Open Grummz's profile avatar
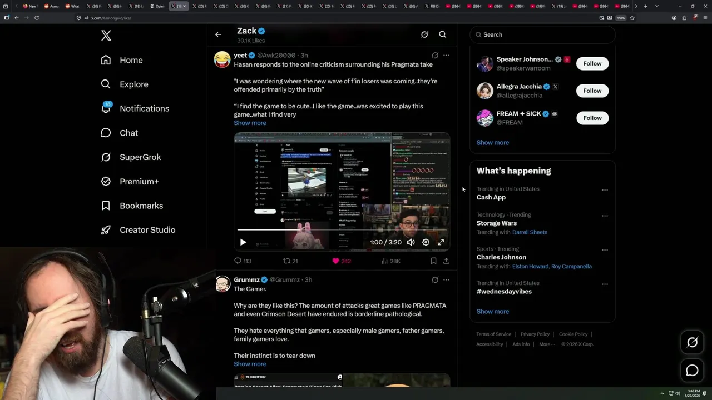The height and width of the screenshot is (400, 712). (222, 284)
